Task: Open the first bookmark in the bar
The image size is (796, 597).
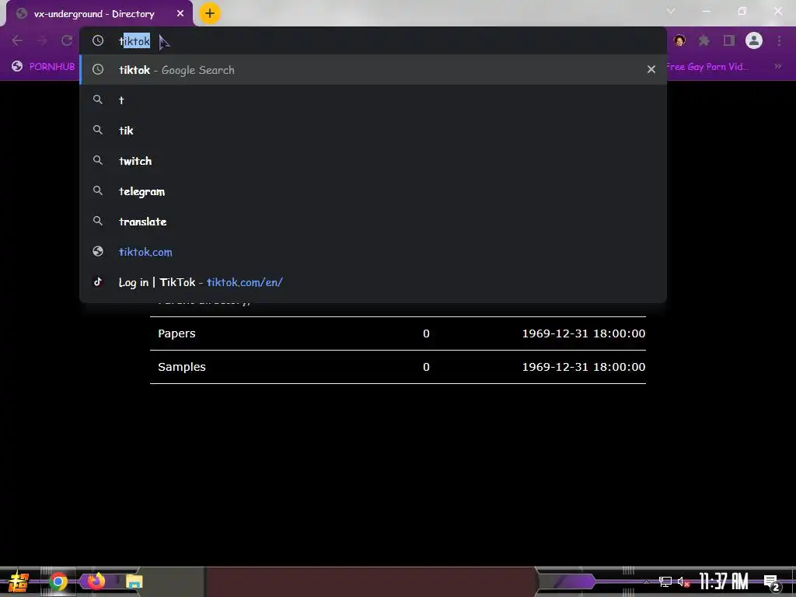Action: [44, 67]
